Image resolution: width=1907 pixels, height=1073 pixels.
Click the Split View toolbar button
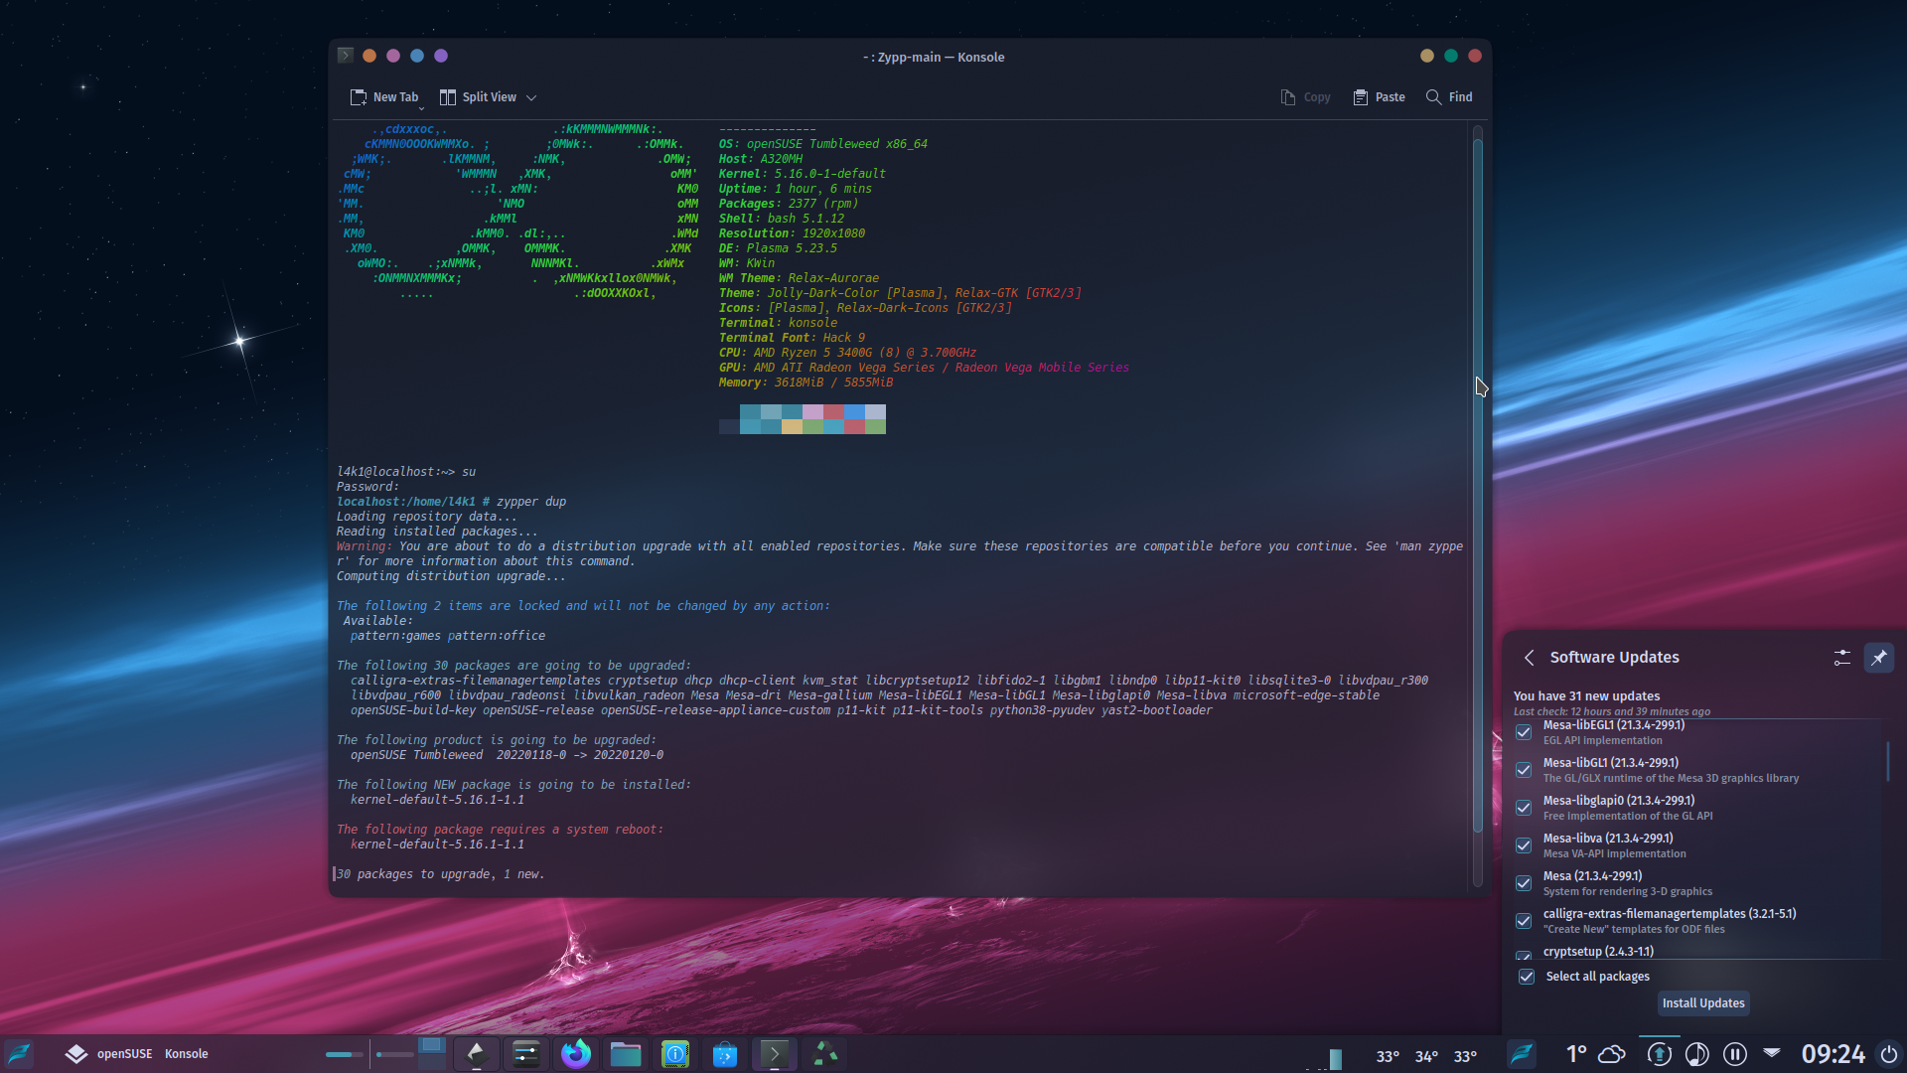pos(478,97)
